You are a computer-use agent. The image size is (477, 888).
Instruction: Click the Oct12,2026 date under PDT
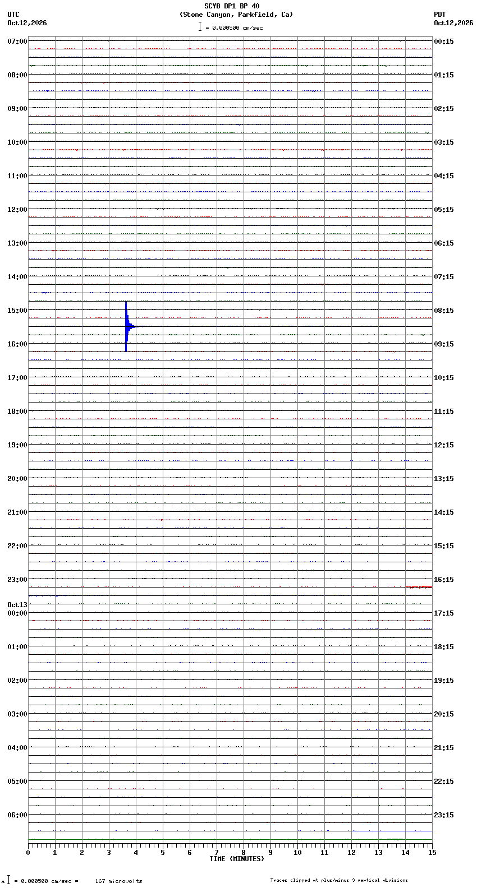point(453,23)
